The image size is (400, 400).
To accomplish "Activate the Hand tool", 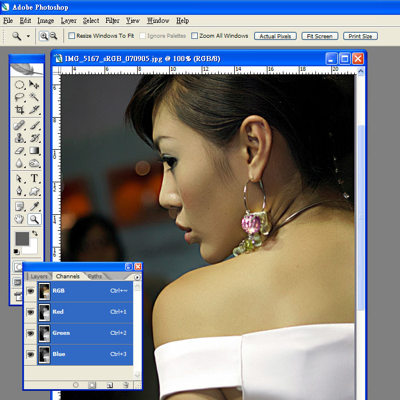I will pyautogui.click(x=19, y=219).
